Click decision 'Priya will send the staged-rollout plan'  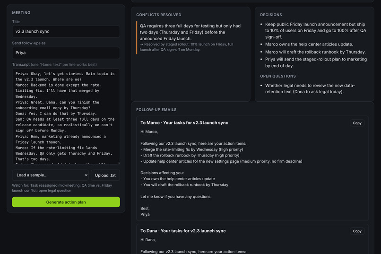316,62
